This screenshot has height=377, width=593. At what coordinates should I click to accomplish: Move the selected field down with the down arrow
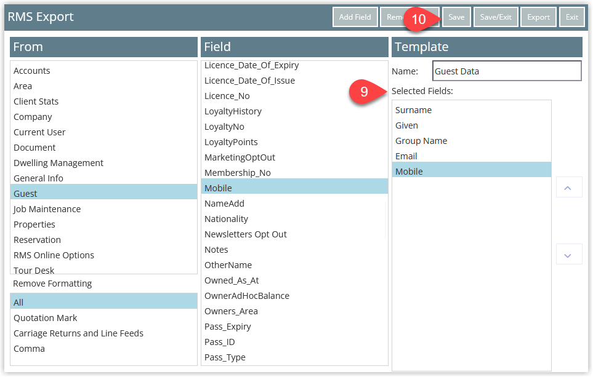[x=569, y=255]
